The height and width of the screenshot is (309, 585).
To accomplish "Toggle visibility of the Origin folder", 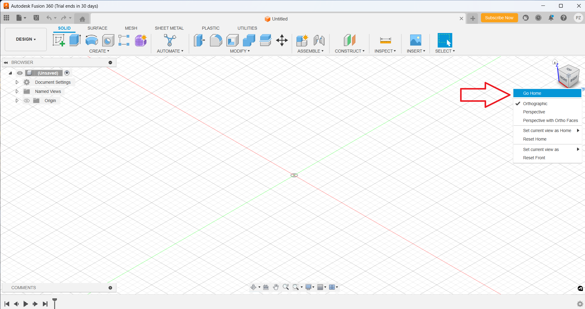I will (x=27, y=101).
